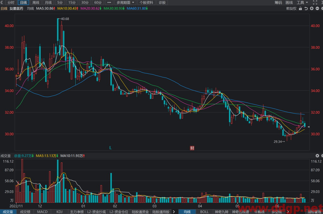
Task: Select 陆股通持股 indicator tab
Action: point(161,212)
